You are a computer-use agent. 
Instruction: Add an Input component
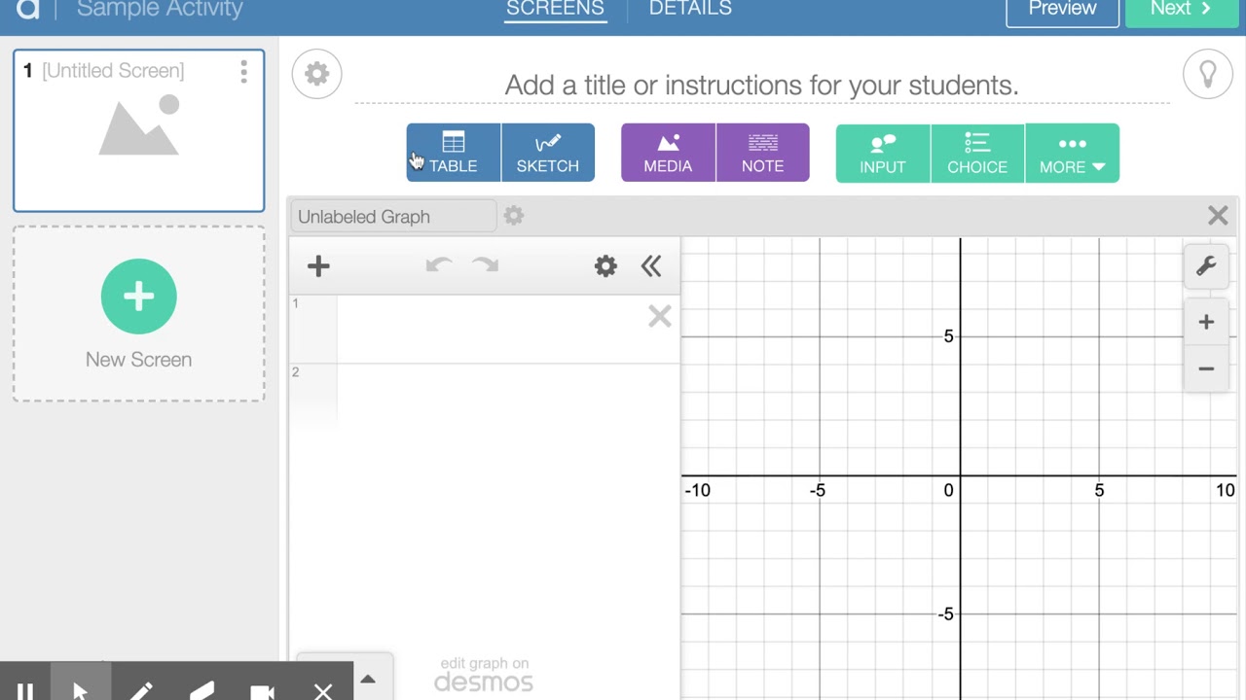click(883, 154)
